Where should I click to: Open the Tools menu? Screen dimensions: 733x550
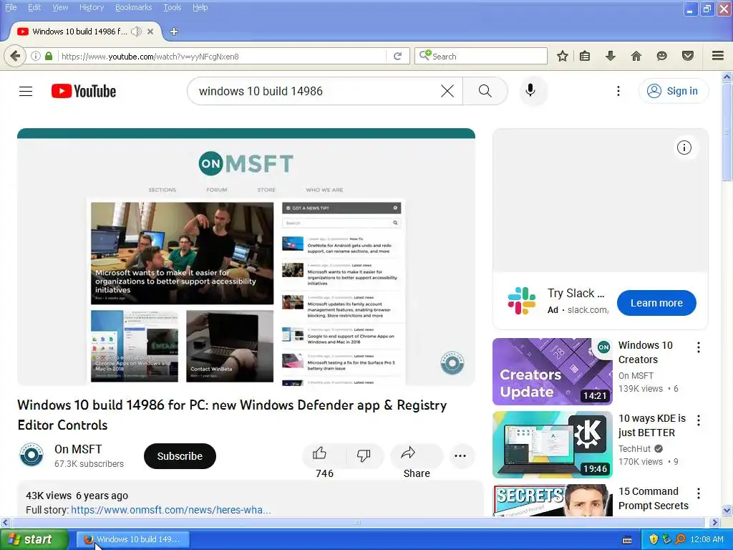click(x=172, y=7)
